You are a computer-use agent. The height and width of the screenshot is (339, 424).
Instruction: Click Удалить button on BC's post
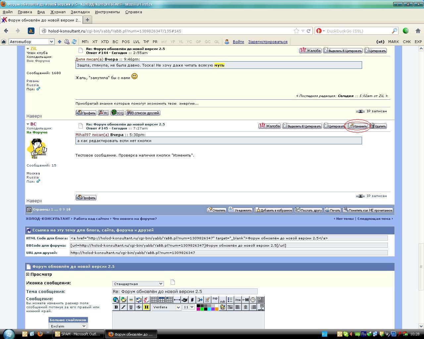378,126
